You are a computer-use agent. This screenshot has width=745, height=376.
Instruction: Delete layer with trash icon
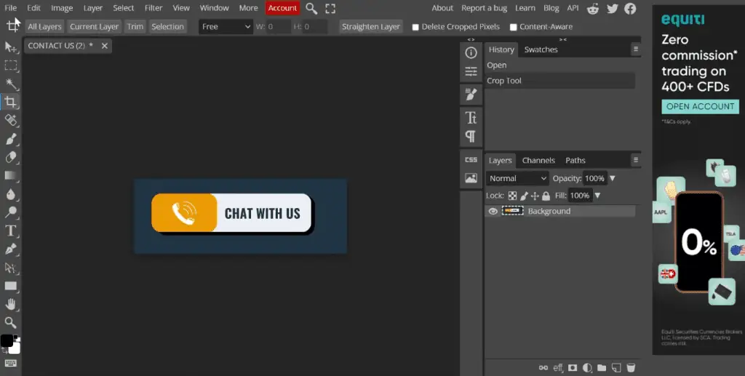631,367
